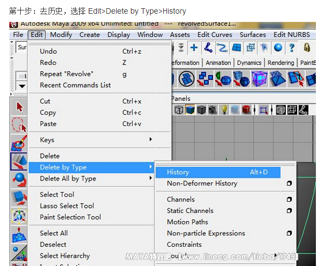317x266 pixels.
Task: Select the Soft Modification tool icon
Action: 19,234
